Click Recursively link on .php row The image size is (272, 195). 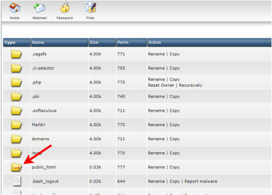[190, 85]
